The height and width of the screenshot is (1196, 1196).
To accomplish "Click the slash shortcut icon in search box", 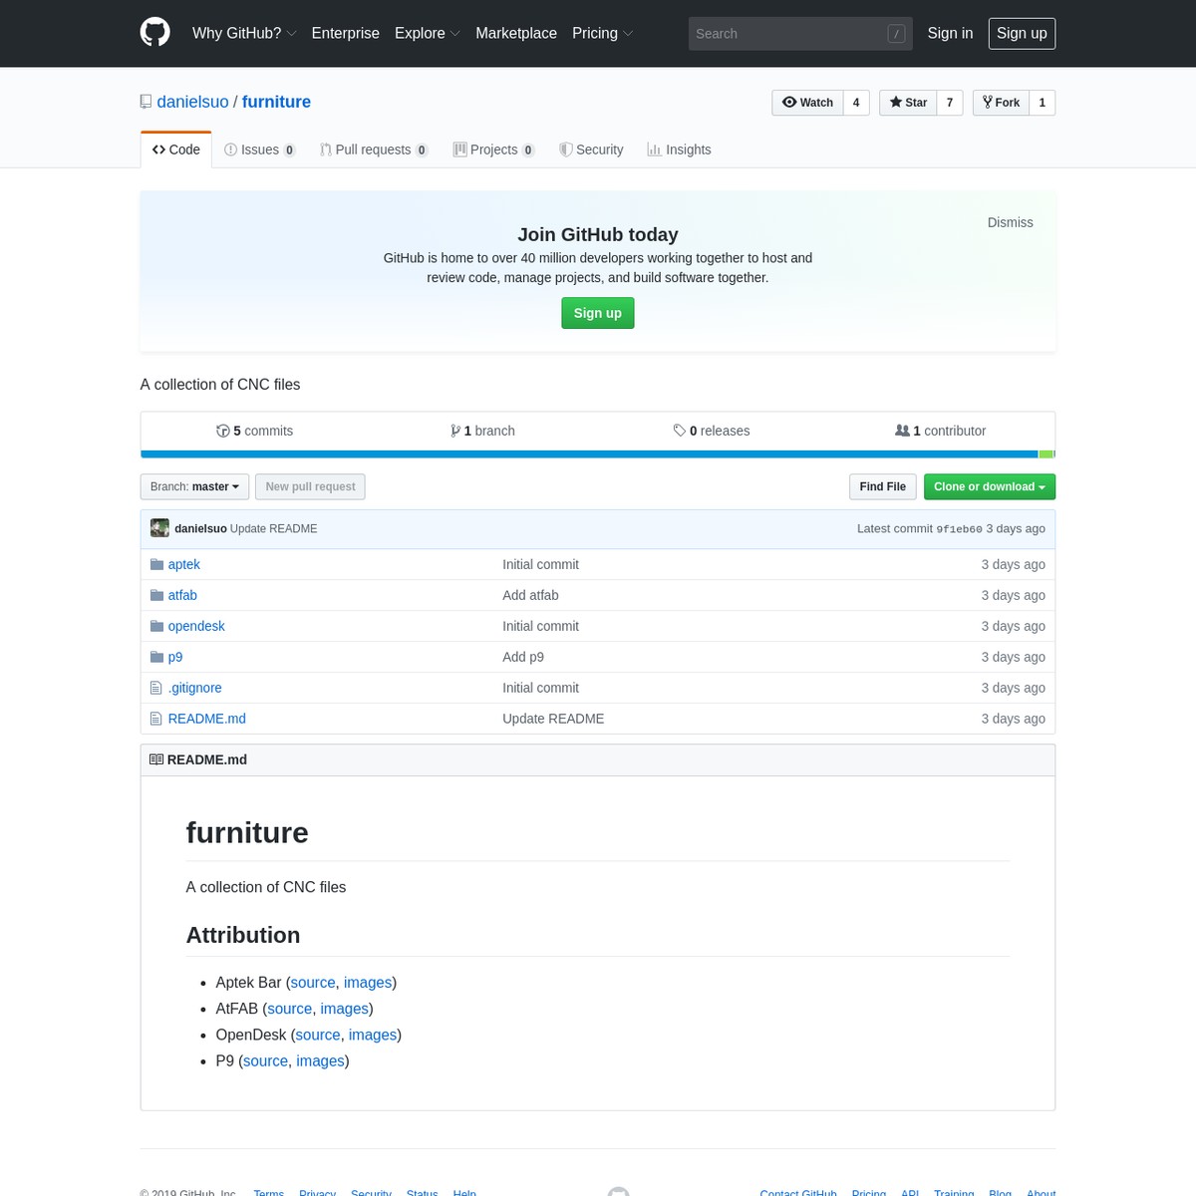I will click(896, 34).
